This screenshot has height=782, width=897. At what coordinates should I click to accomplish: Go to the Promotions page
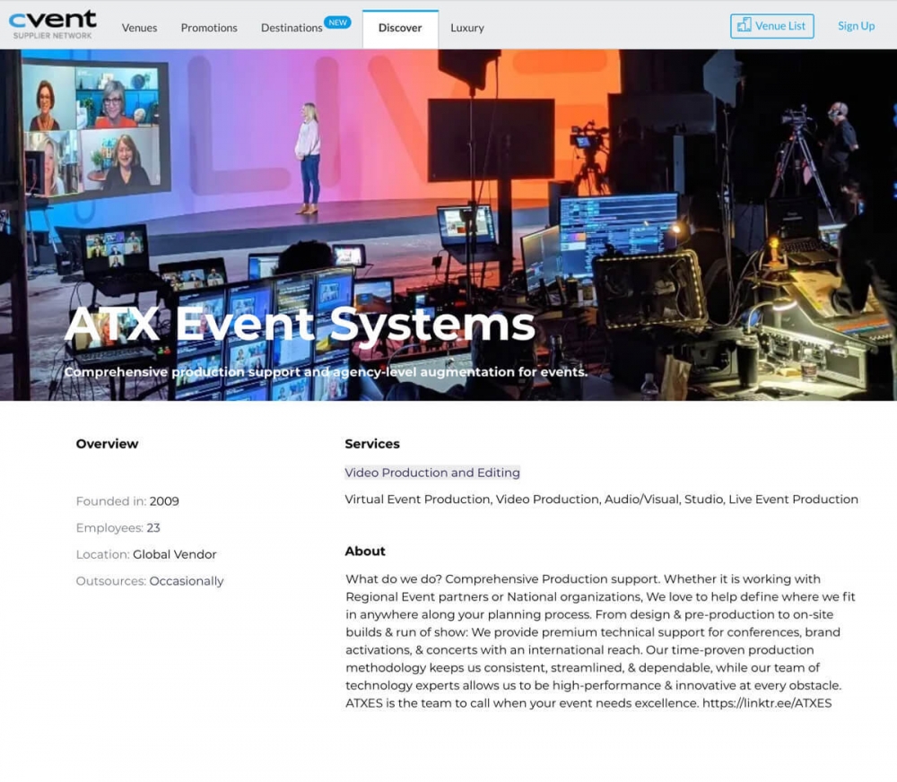coord(209,28)
